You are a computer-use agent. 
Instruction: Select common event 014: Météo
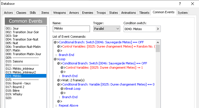click(x=26, y=76)
